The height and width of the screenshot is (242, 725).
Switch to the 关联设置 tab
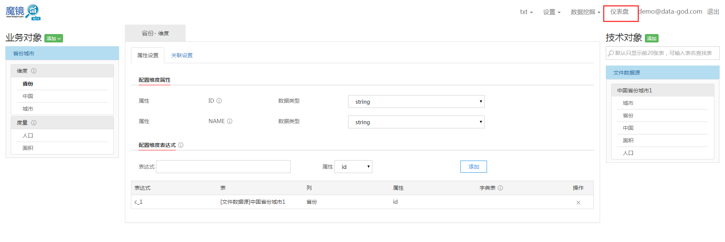182,55
